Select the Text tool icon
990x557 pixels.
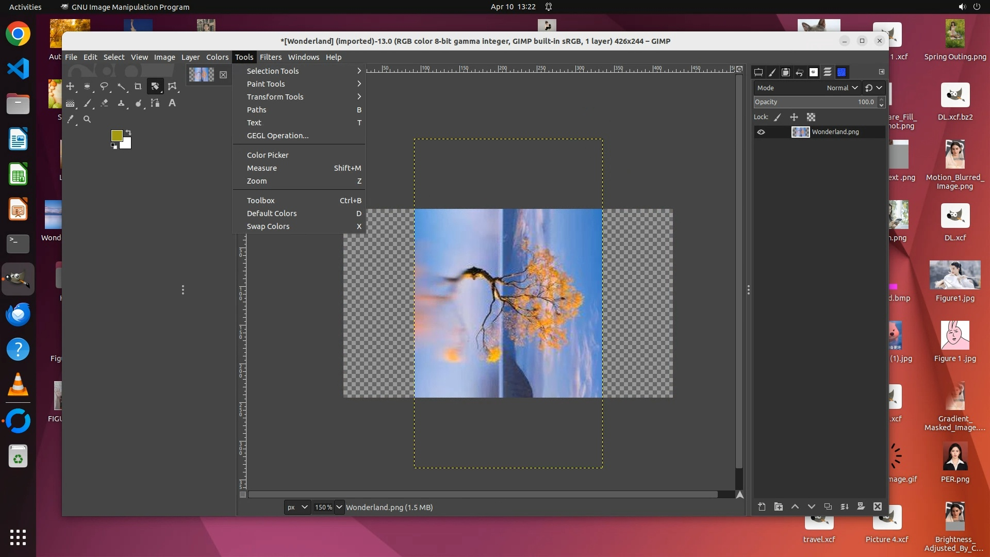[x=172, y=103]
